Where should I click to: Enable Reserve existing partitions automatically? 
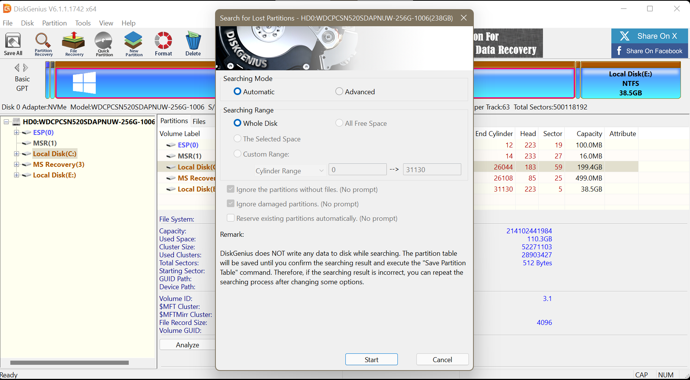pyautogui.click(x=231, y=218)
